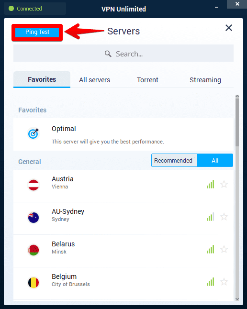Screen dimensions: 247x309
Task: Toggle the Recommended filter
Action: coord(174,160)
